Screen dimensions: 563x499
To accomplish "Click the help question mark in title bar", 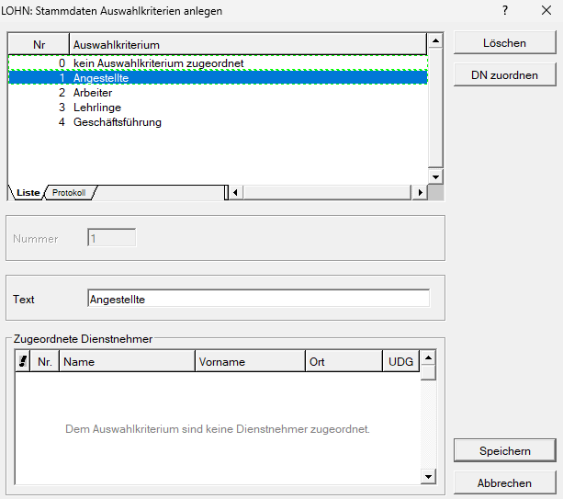I will point(505,10).
